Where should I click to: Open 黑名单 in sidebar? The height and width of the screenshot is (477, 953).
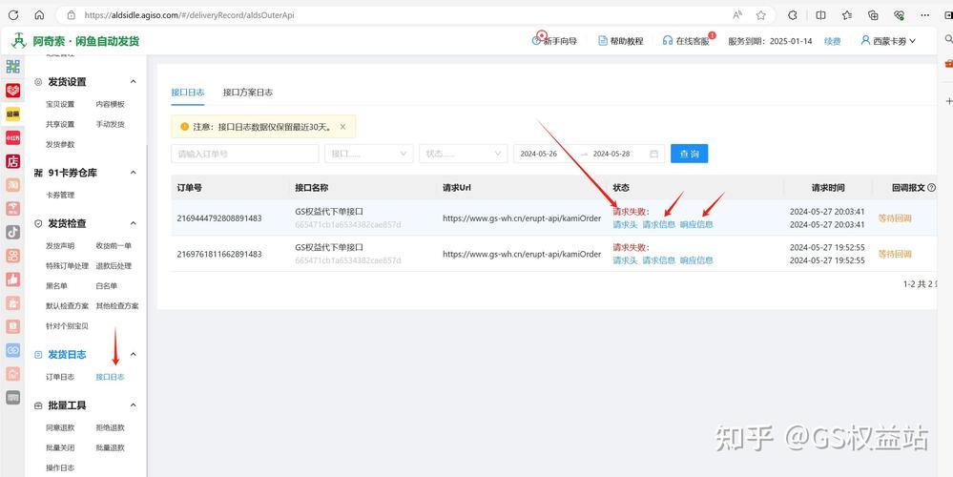[x=56, y=285]
